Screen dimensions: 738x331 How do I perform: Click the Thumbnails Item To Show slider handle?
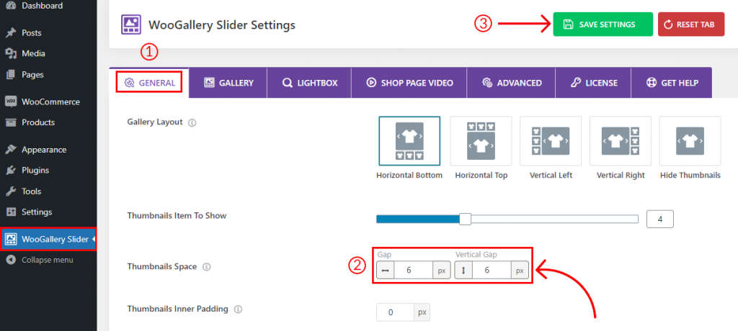pyautogui.click(x=465, y=219)
